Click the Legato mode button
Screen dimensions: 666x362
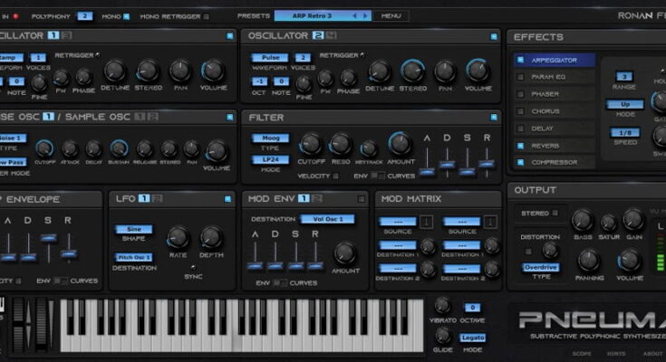(472, 337)
